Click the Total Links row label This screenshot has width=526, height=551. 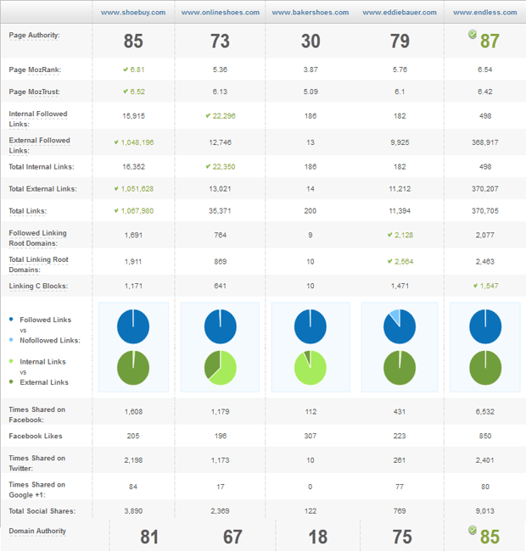pyautogui.click(x=28, y=211)
